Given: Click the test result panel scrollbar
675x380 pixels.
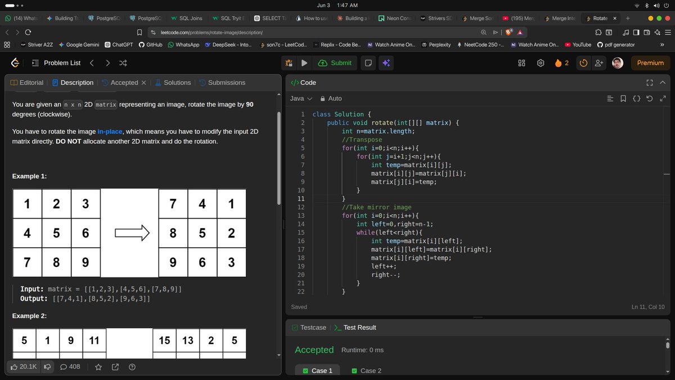Looking at the screenshot, I should pyautogui.click(x=668, y=345).
